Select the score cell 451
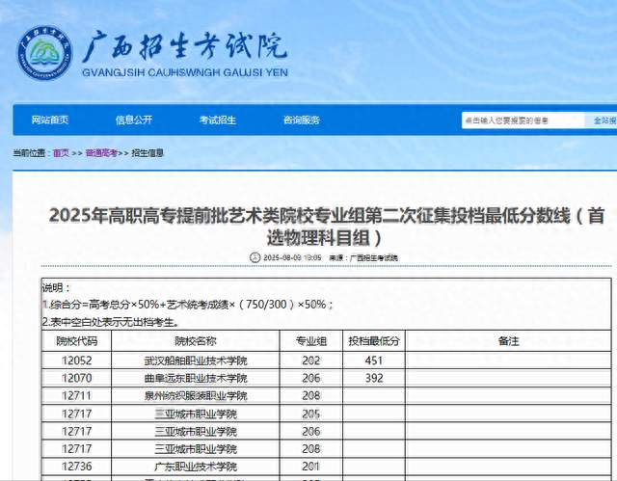 click(x=374, y=361)
